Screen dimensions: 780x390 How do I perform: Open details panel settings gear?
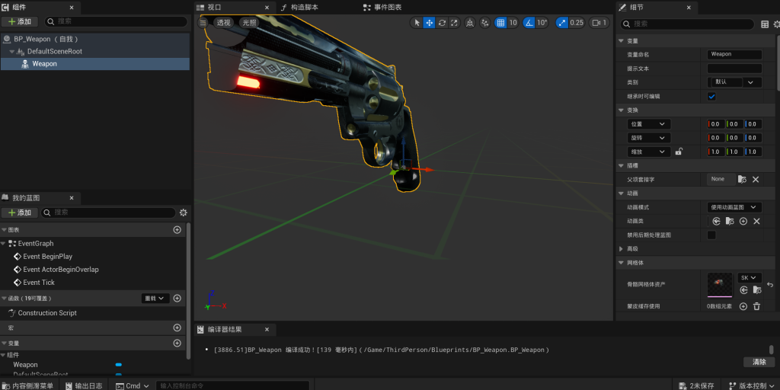776,24
